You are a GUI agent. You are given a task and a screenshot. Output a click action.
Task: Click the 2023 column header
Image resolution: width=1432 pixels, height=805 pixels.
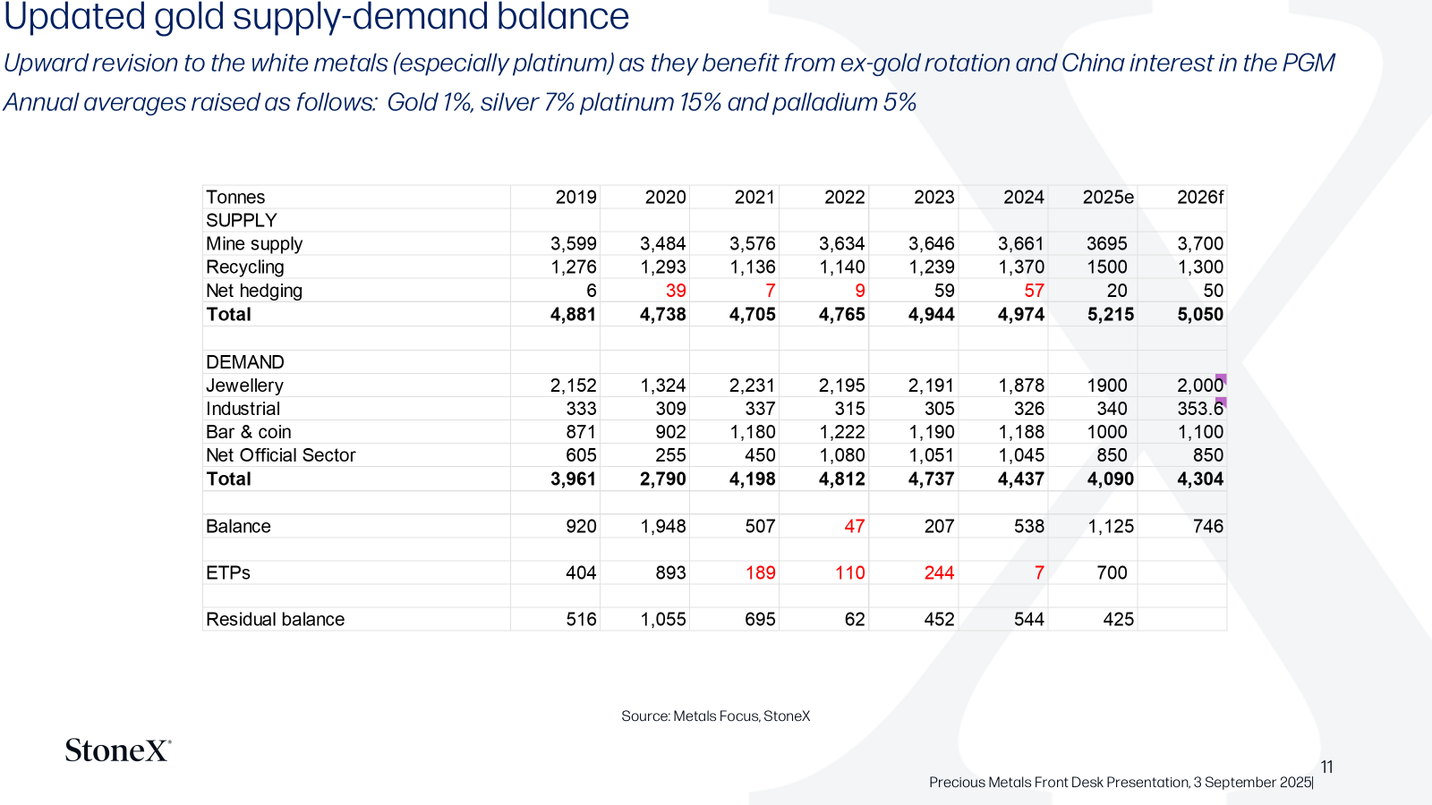(x=934, y=198)
